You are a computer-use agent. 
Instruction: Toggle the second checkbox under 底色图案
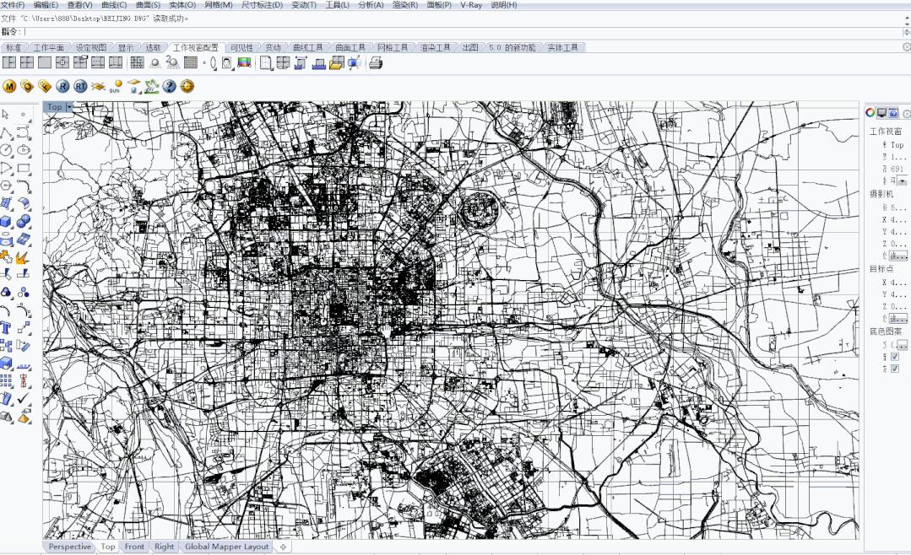pos(895,369)
